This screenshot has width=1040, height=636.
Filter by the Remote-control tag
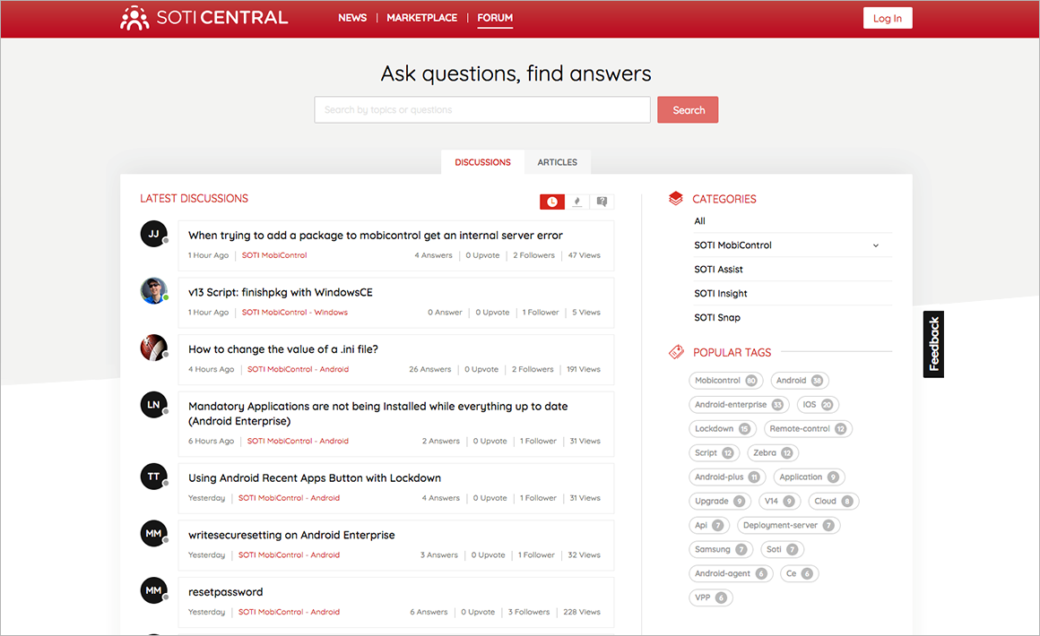click(808, 429)
